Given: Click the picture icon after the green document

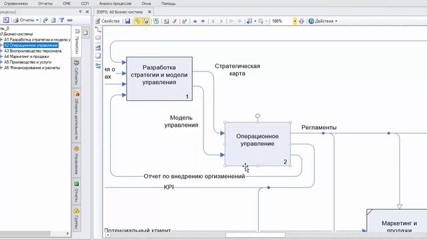Looking at the screenshot, I should coord(166,21).
